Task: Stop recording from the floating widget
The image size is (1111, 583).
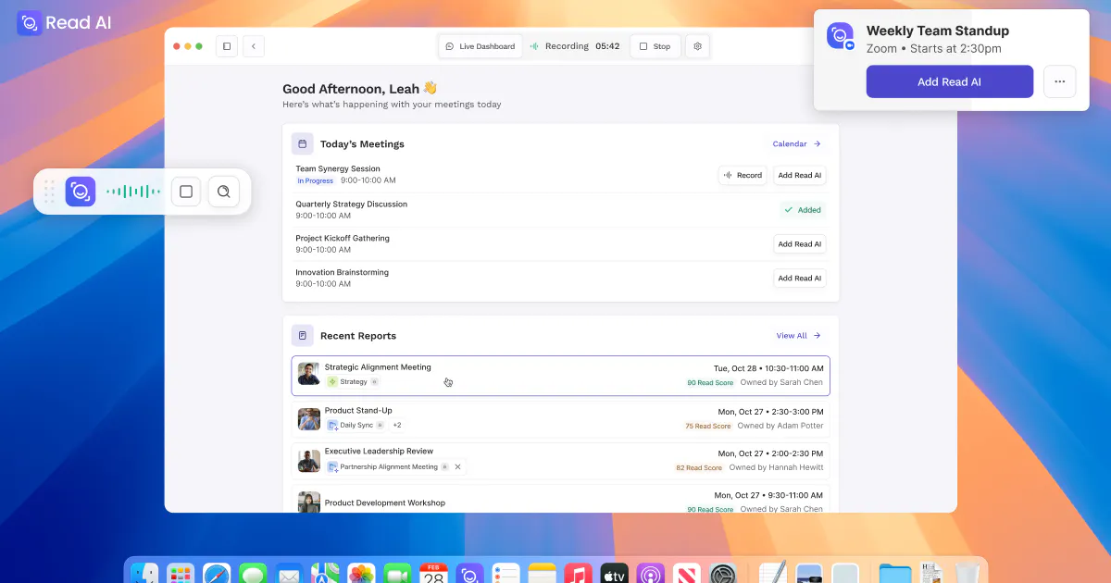Action: 186,192
